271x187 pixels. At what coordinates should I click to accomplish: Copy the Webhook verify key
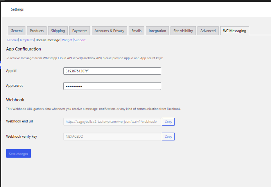point(168,137)
